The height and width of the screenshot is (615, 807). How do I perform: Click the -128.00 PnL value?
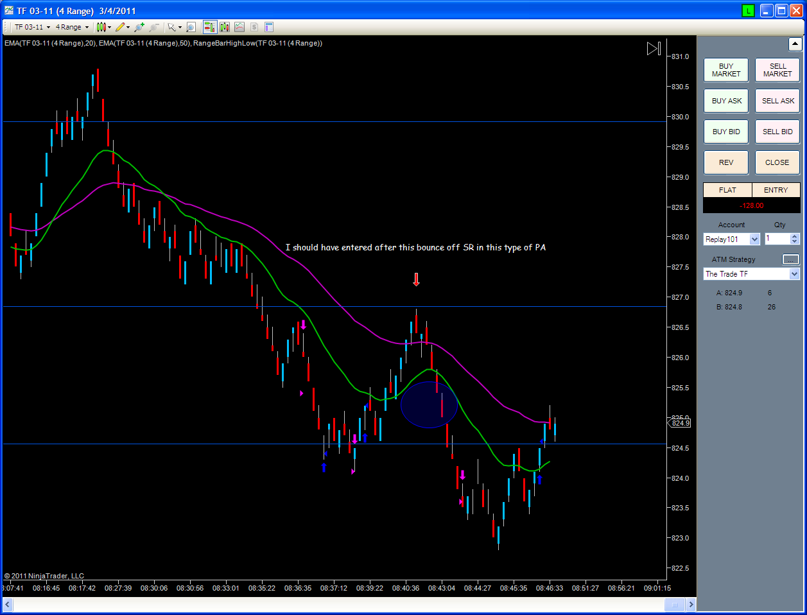tap(752, 205)
